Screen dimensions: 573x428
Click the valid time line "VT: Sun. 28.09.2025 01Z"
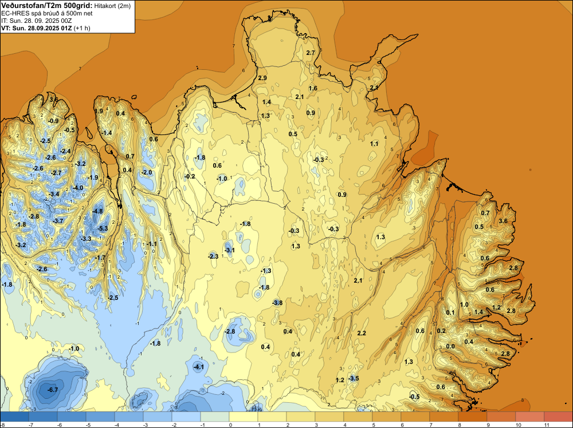[37, 28]
